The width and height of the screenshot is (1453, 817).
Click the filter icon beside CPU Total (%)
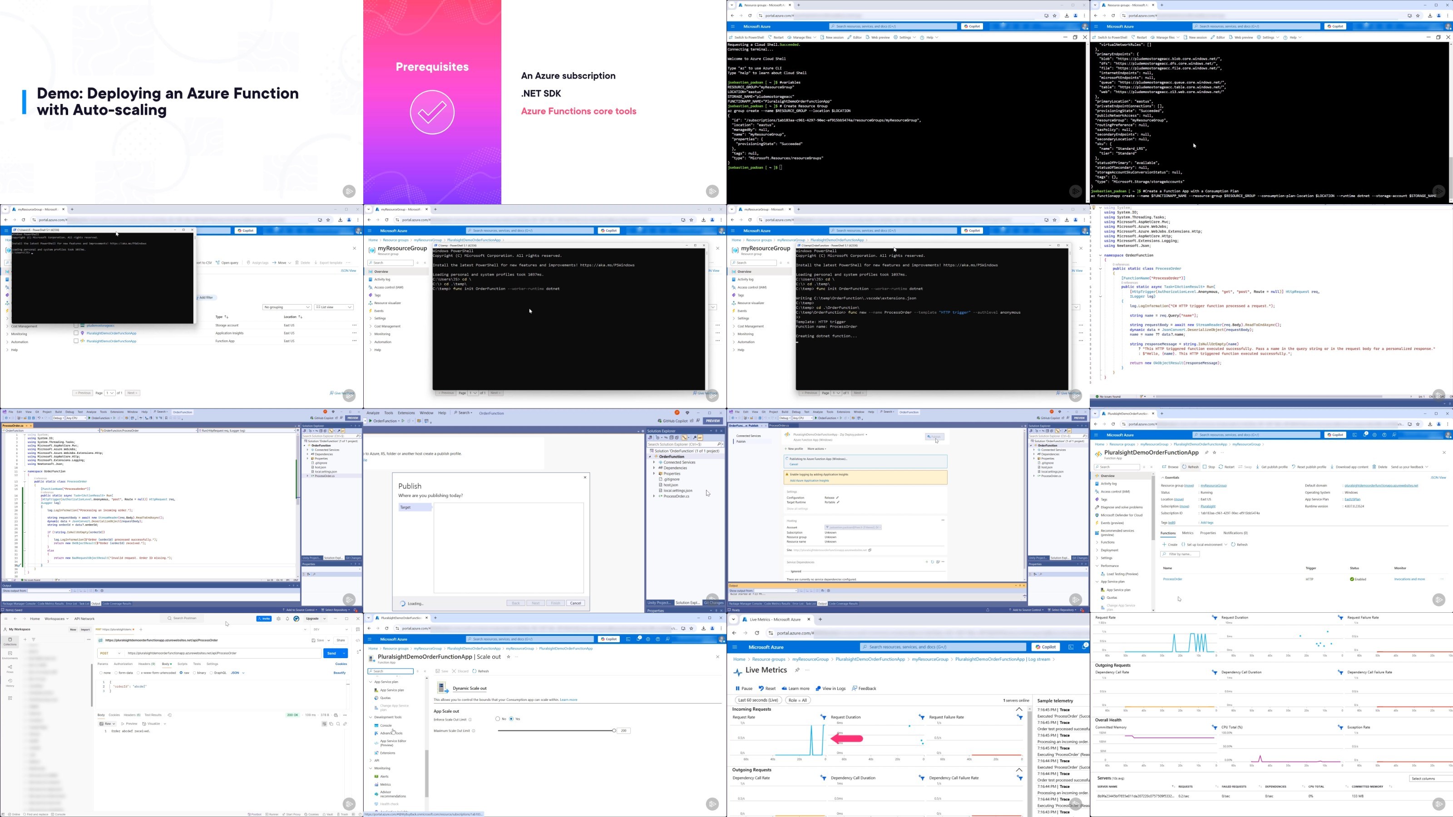pyautogui.click(x=1341, y=727)
